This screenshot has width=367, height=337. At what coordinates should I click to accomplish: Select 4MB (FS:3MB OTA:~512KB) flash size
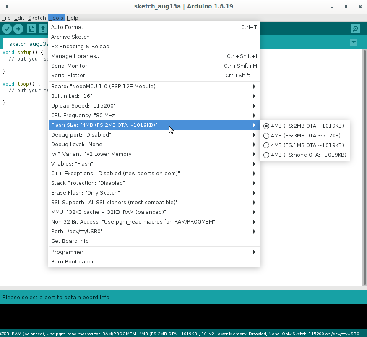pos(305,136)
